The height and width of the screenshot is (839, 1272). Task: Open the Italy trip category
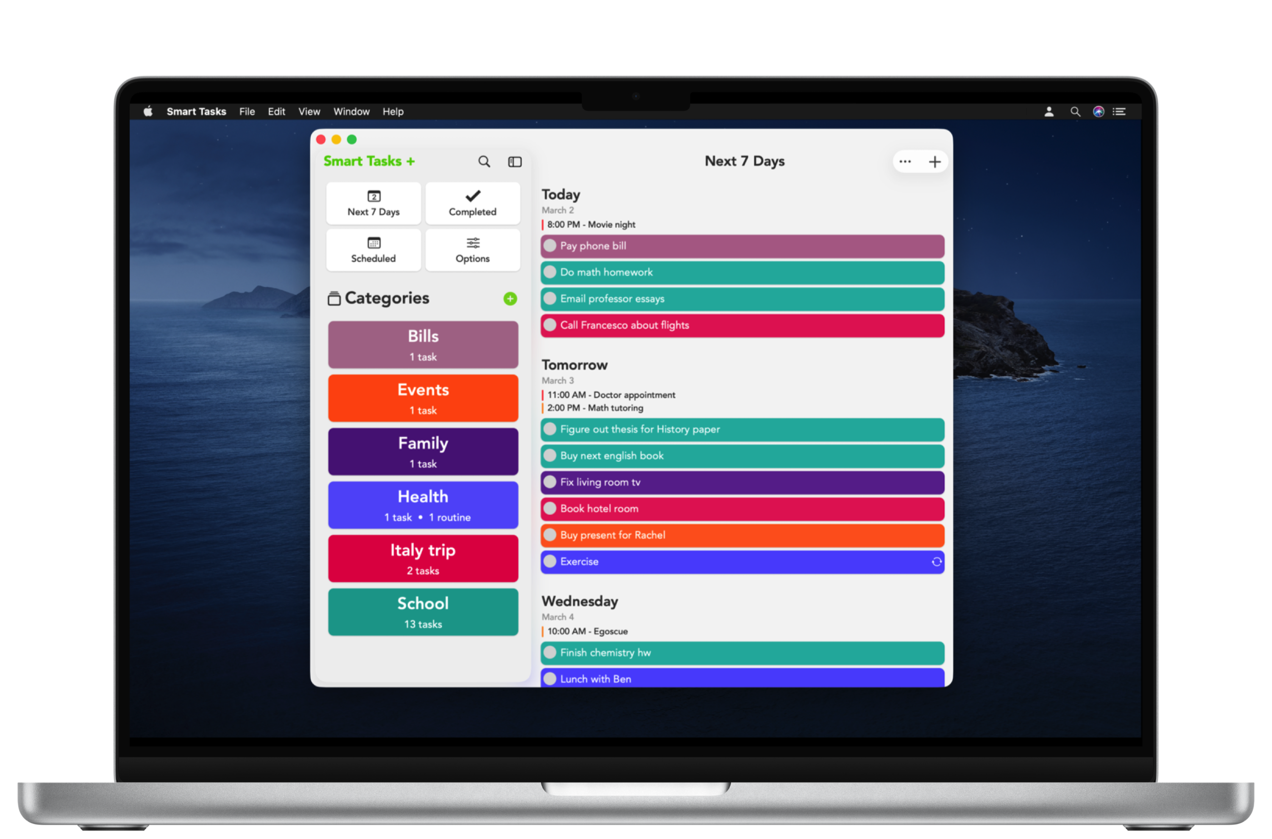(x=423, y=559)
